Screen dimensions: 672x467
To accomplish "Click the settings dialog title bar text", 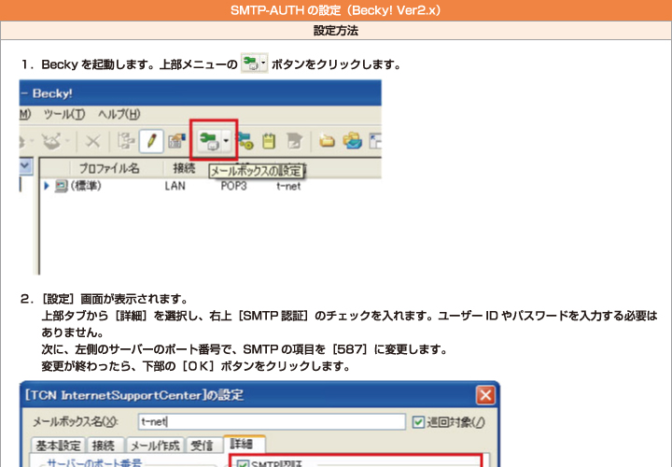I will 134,394.
